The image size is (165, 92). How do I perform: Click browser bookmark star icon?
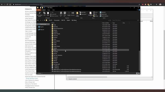pyautogui.click(x=139, y=5)
